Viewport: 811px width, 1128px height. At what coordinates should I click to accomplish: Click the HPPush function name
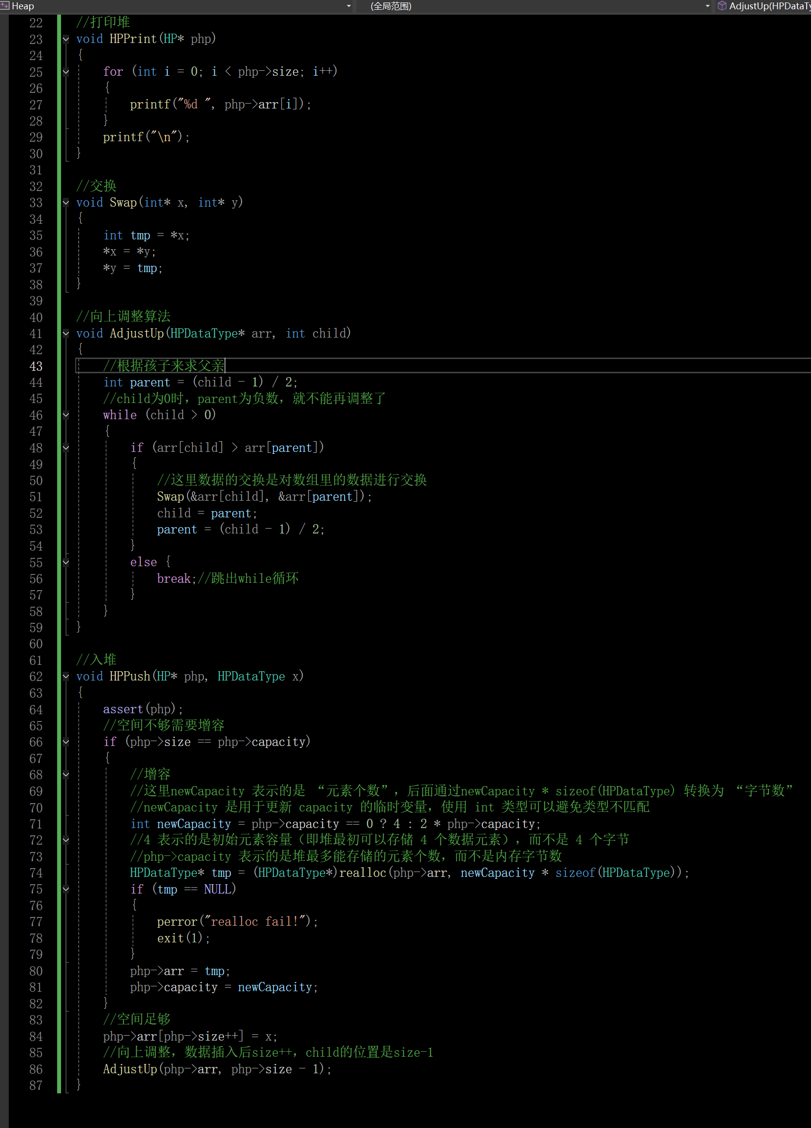[x=130, y=677]
